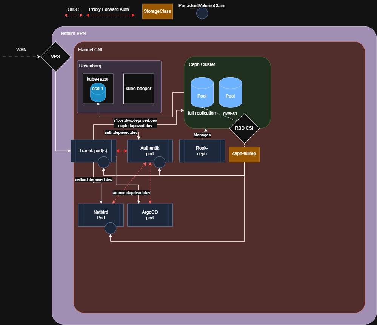Click the s1.os.dws.deprived.dev label
The width and height of the screenshot is (377, 325).
135,120
